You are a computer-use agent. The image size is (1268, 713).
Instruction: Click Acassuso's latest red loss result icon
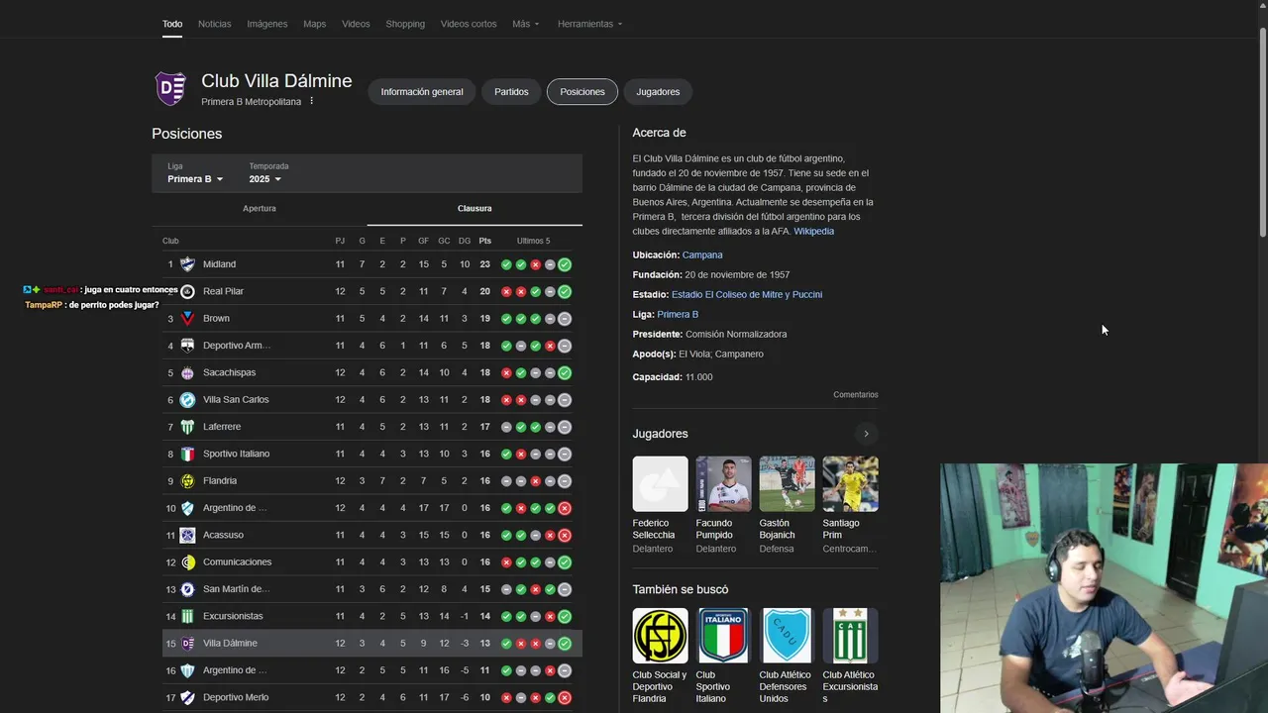click(x=565, y=535)
